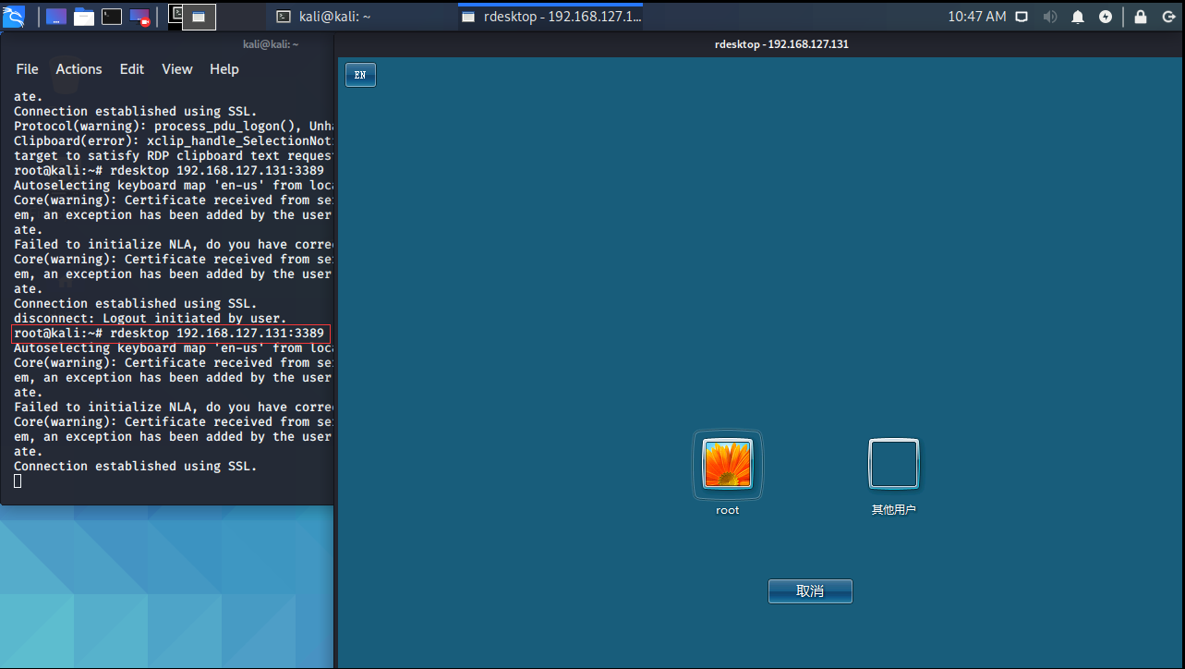Open the network connection tray icon
Image resolution: width=1185 pixels, height=669 pixels.
[x=1022, y=17]
